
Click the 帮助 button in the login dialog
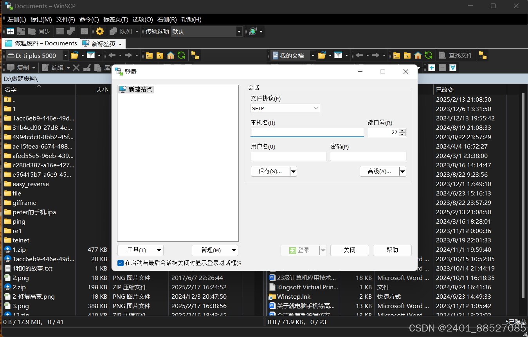coord(392,250)
